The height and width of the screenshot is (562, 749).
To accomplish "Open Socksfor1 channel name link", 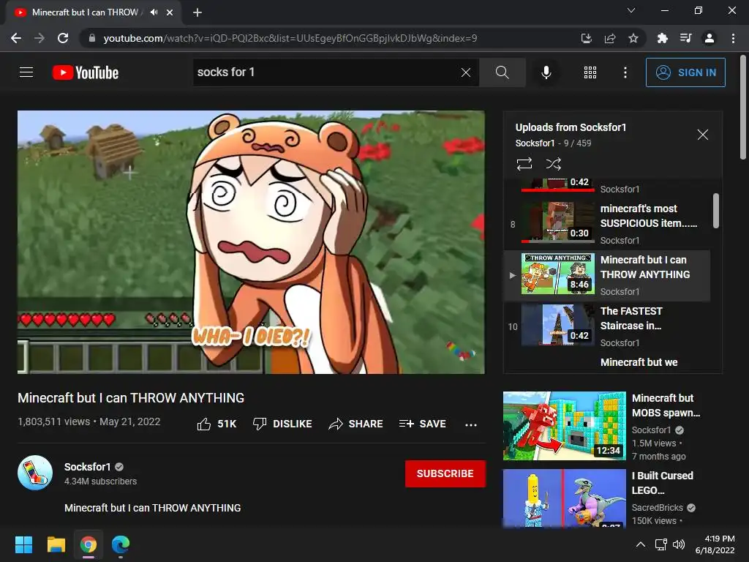I will (x=88, y=467).
